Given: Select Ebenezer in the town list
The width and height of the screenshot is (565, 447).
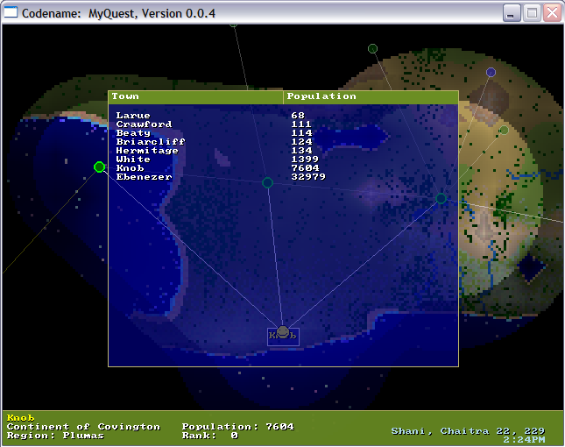Looking at the screenshot, I should click(144, 177).
